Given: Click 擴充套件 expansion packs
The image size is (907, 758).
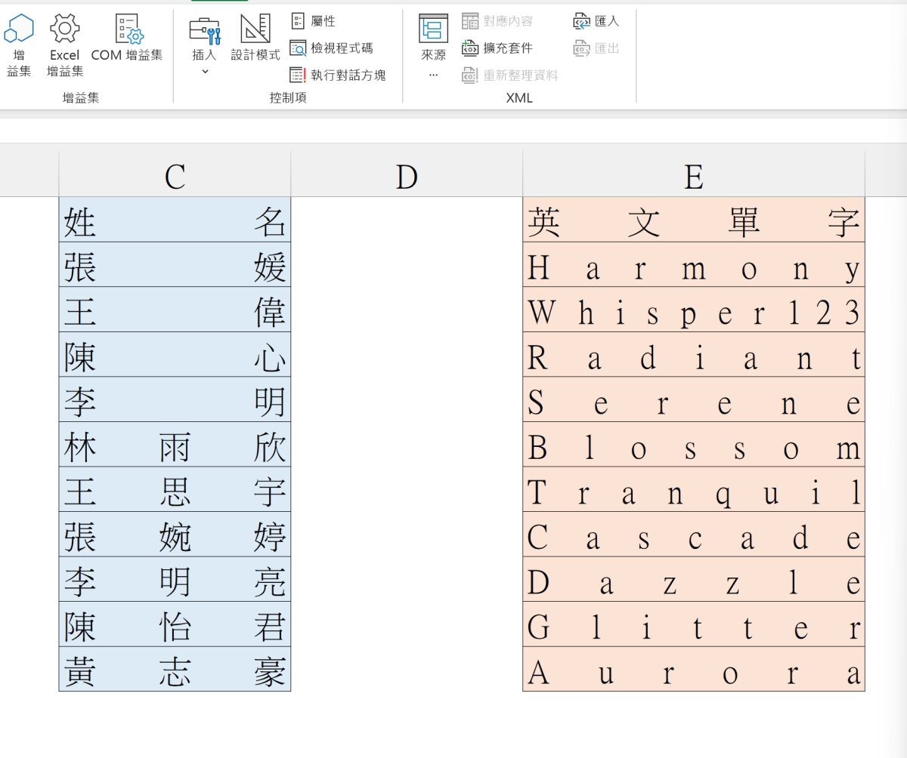Looking at the screenshot, I should 497,48.
